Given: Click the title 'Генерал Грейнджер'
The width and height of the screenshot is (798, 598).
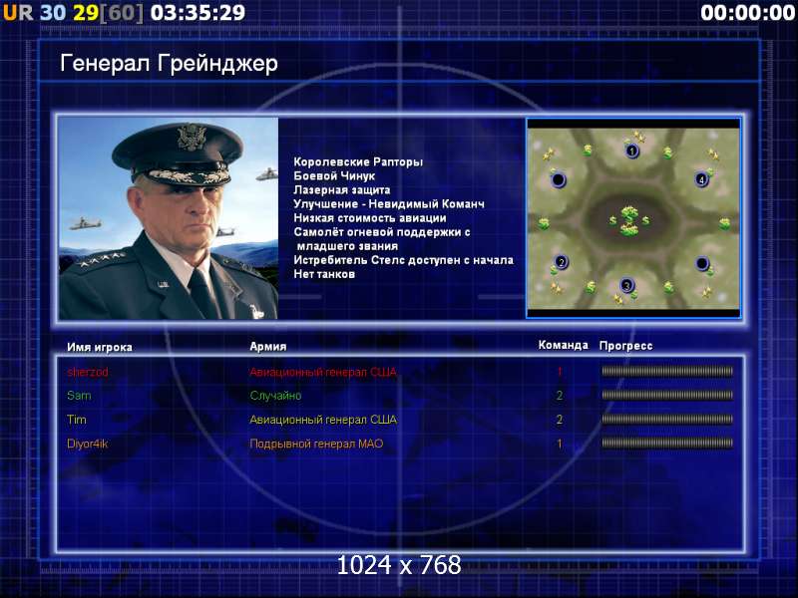Looking at the screenshot, I should coord(169,64).
